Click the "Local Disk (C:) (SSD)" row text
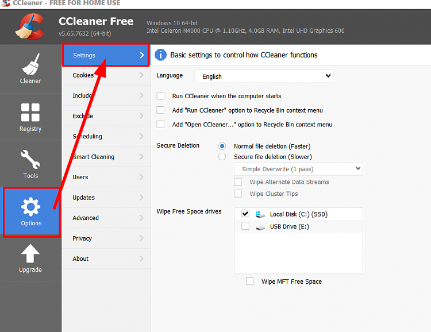This screenshot has height=332, width=431. coord(298,214)
